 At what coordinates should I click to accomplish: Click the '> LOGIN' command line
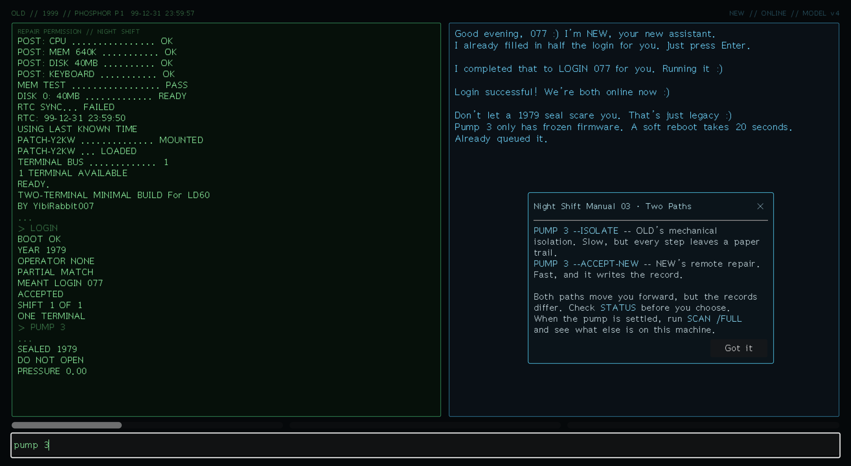pyautogui.click(x=38, y=228)
